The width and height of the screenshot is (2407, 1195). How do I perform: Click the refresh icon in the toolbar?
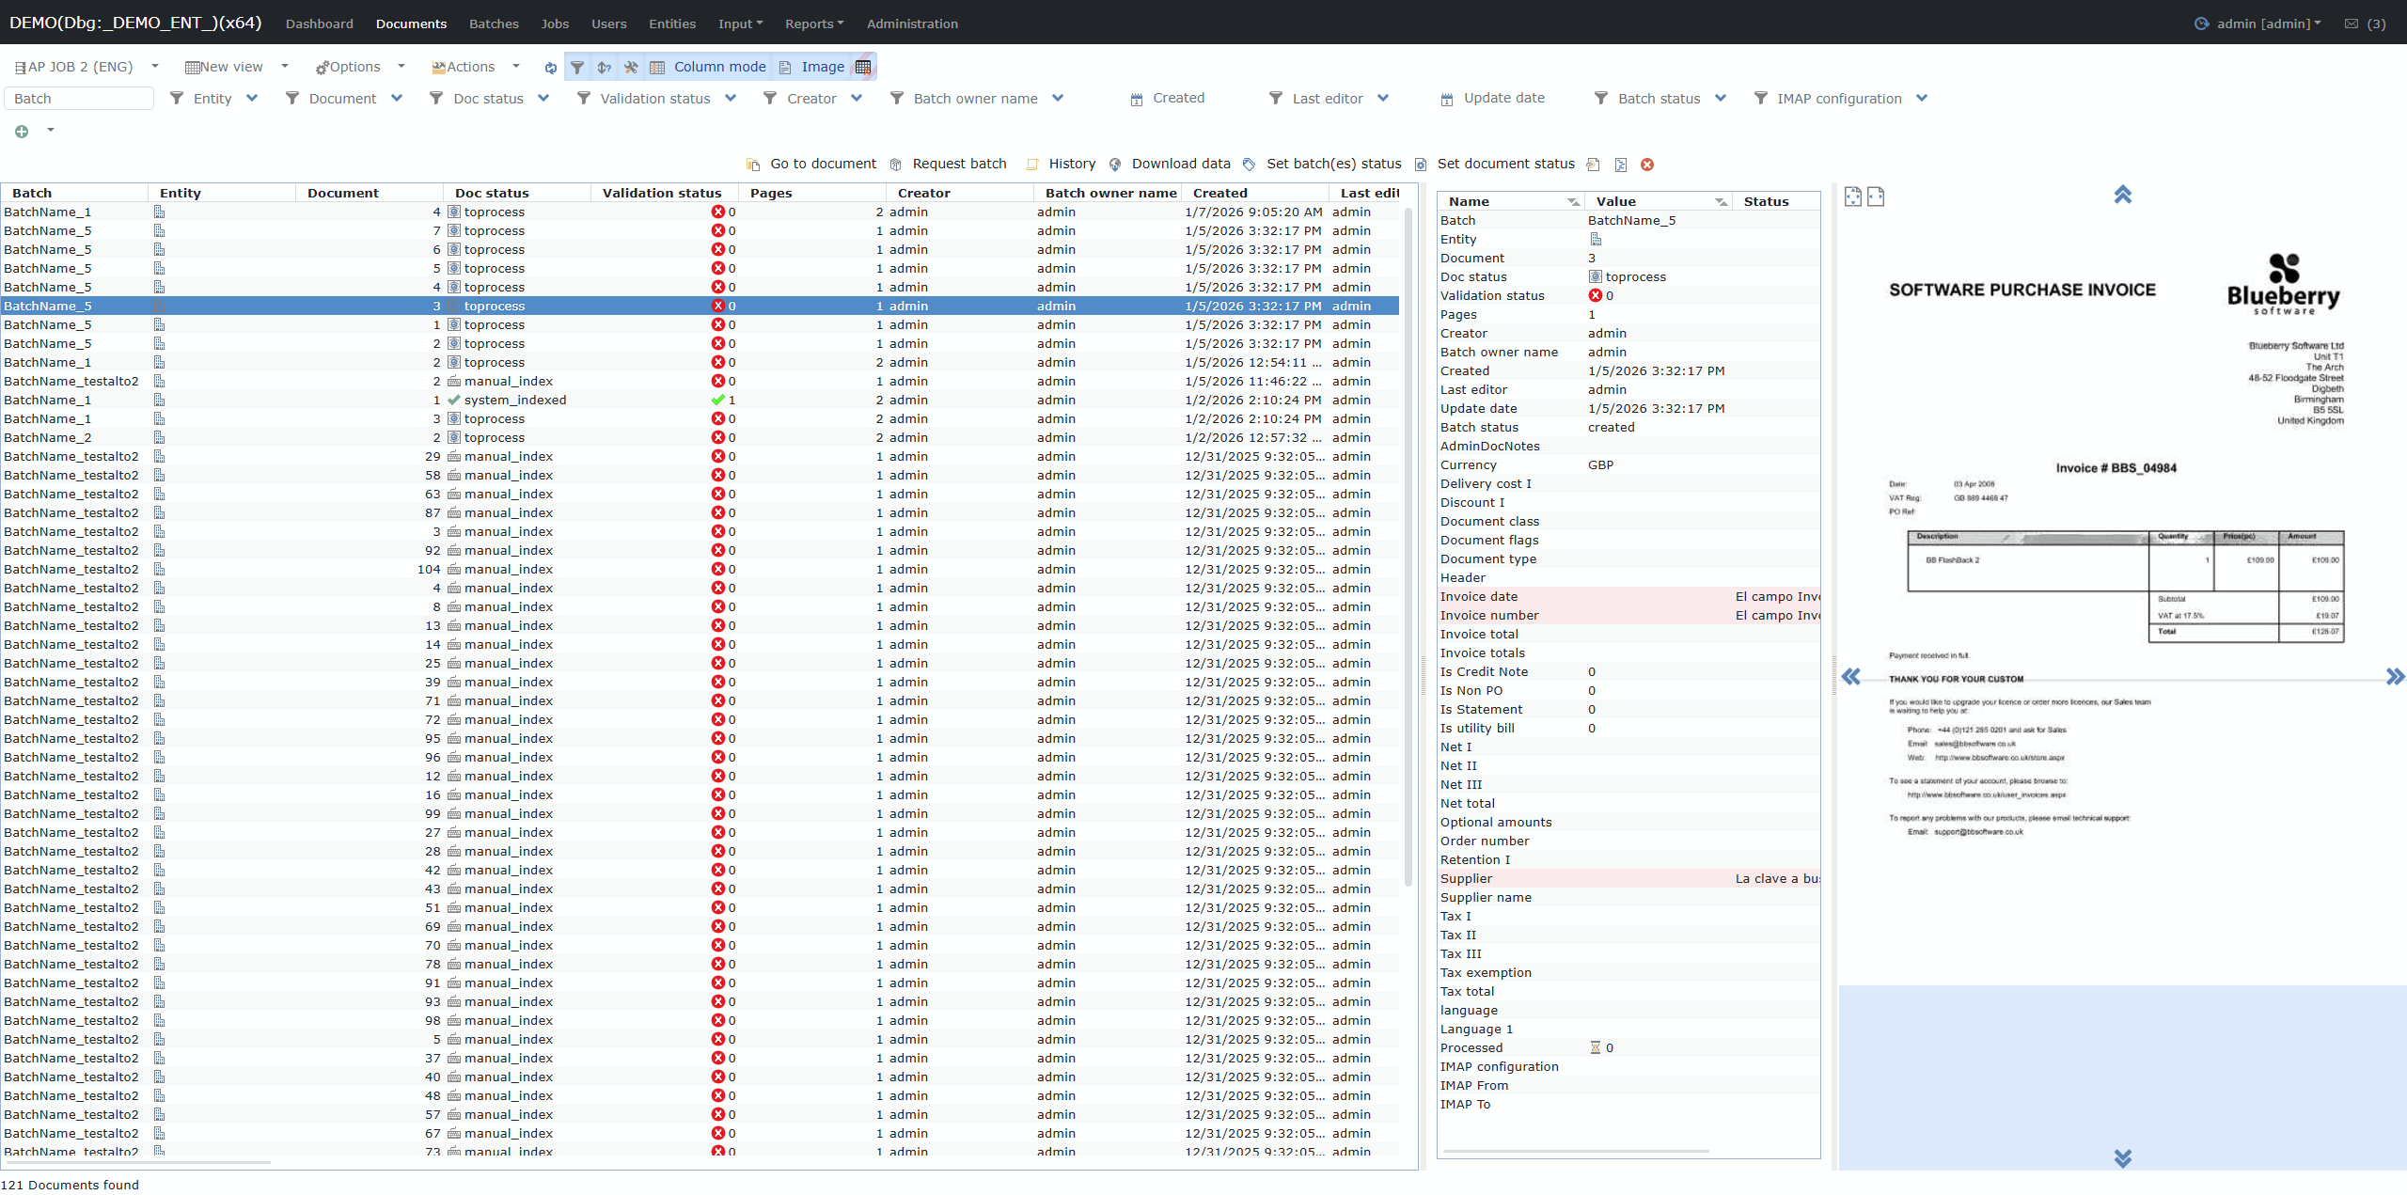(x=550, y=68)
